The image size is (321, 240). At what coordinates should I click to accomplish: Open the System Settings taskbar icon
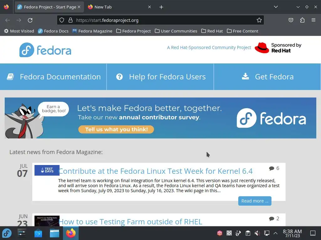(x=22, y=233)
